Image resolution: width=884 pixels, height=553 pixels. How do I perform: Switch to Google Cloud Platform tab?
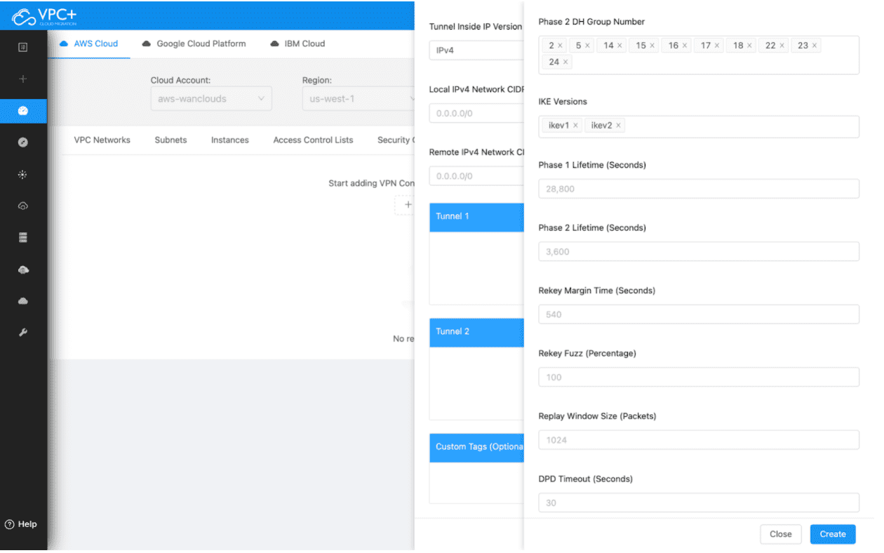click(194, 44)
